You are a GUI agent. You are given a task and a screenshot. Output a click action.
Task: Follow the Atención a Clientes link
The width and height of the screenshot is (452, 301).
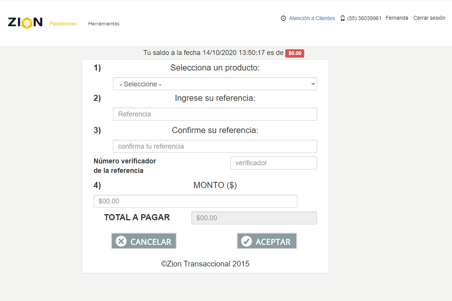coord(312,18)
